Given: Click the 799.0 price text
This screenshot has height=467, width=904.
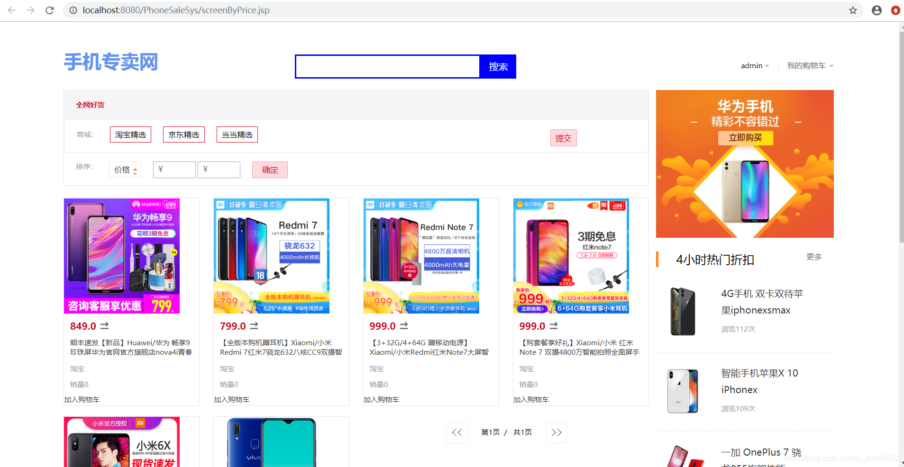Looking at the screenshot, I should tap(233, 326).
